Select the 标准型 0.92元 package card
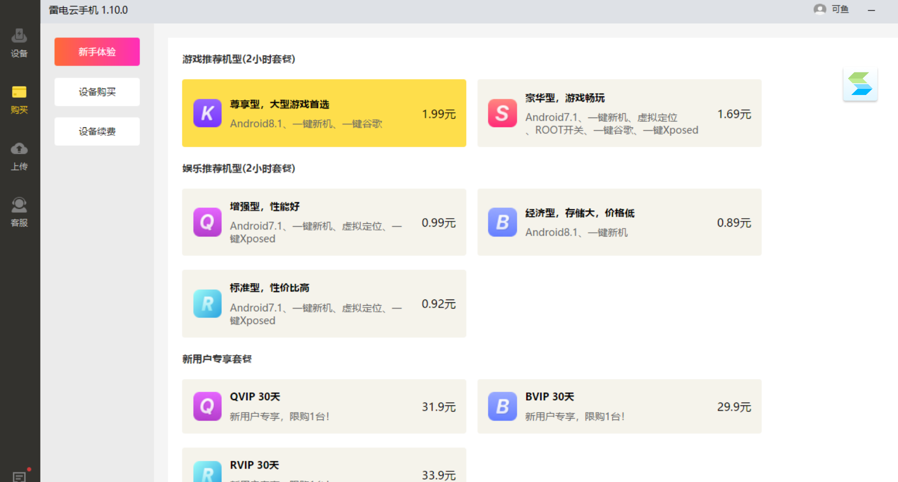Viewport: 898px width, 482px height. tap(324, 303)
